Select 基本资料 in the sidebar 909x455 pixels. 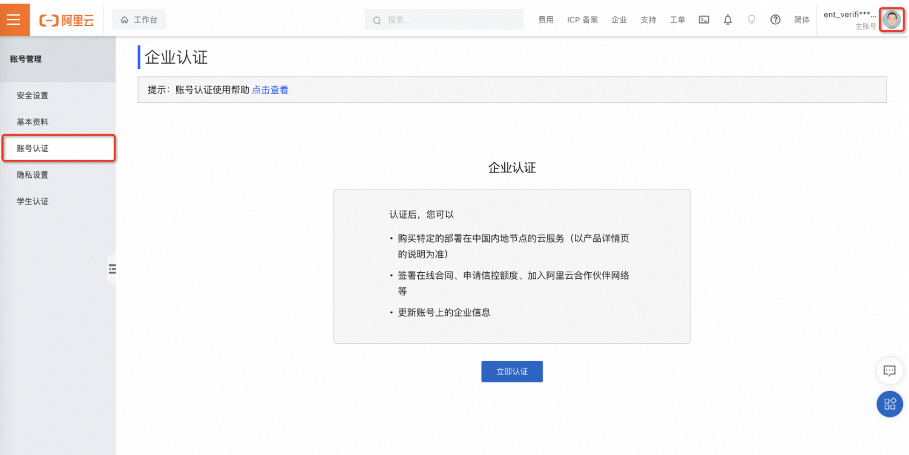33,122
